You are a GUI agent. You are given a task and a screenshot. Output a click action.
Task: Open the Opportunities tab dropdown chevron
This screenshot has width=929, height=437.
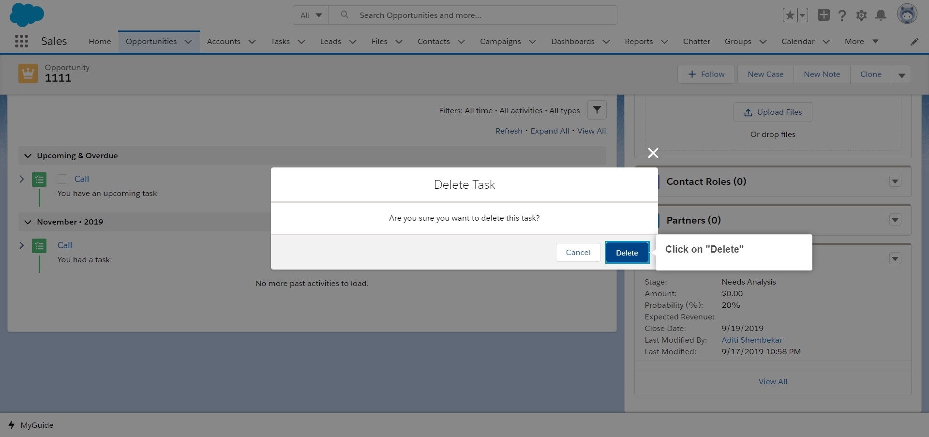point(188,42)
